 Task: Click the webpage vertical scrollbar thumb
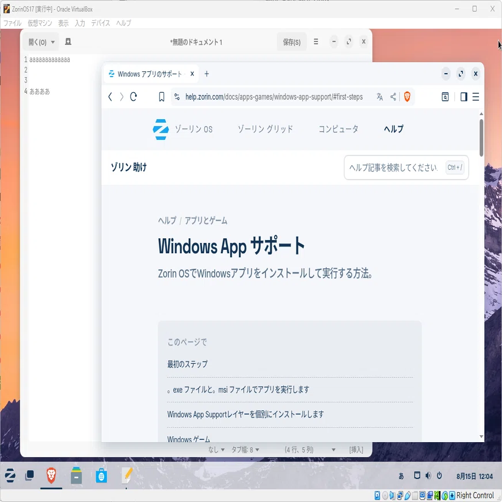click(481, 138)
